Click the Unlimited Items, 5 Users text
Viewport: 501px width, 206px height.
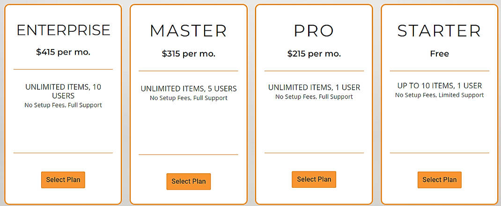click(189, 89)
